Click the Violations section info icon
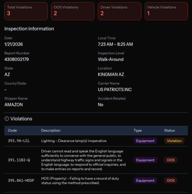This screenshot has height=194, width=192. pos(7,119)
